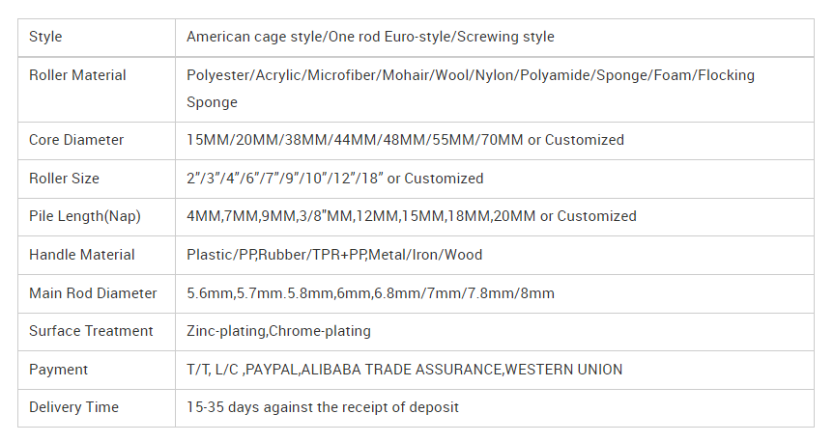834x442 pixels.
Task: Click the Roller Size label
Action: tap(64, 179)
